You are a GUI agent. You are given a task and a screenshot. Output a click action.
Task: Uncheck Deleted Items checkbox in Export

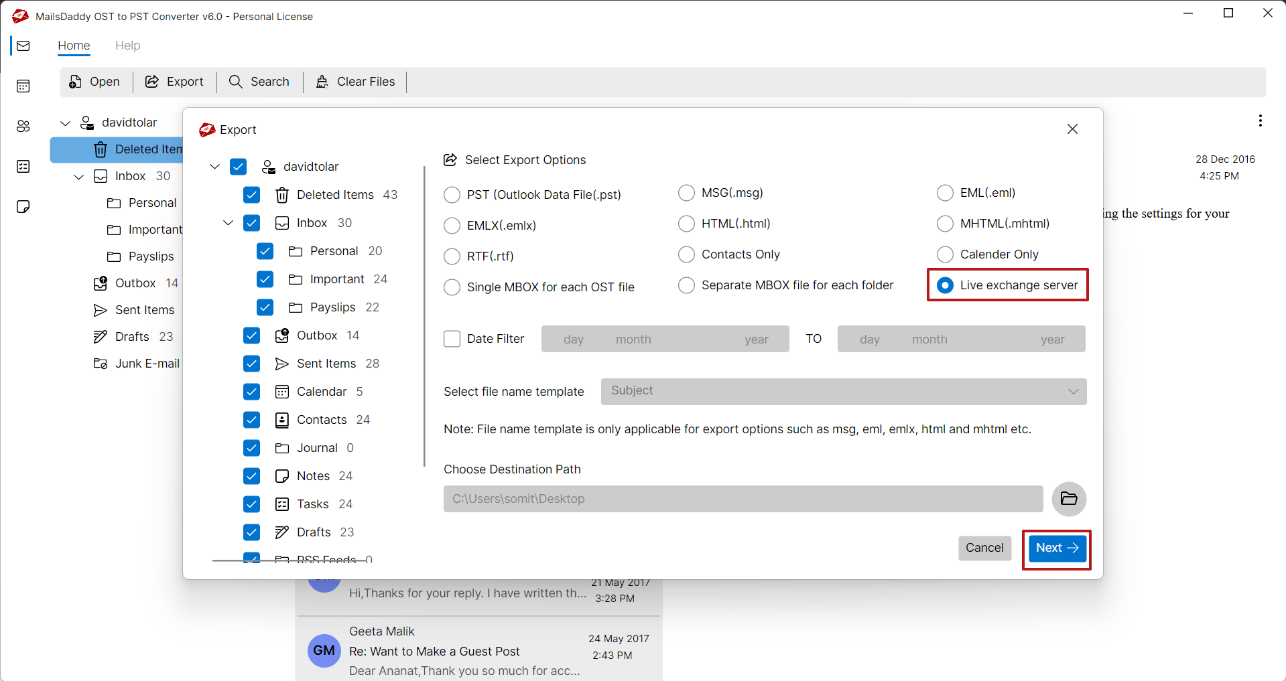(x=252, y=195)
